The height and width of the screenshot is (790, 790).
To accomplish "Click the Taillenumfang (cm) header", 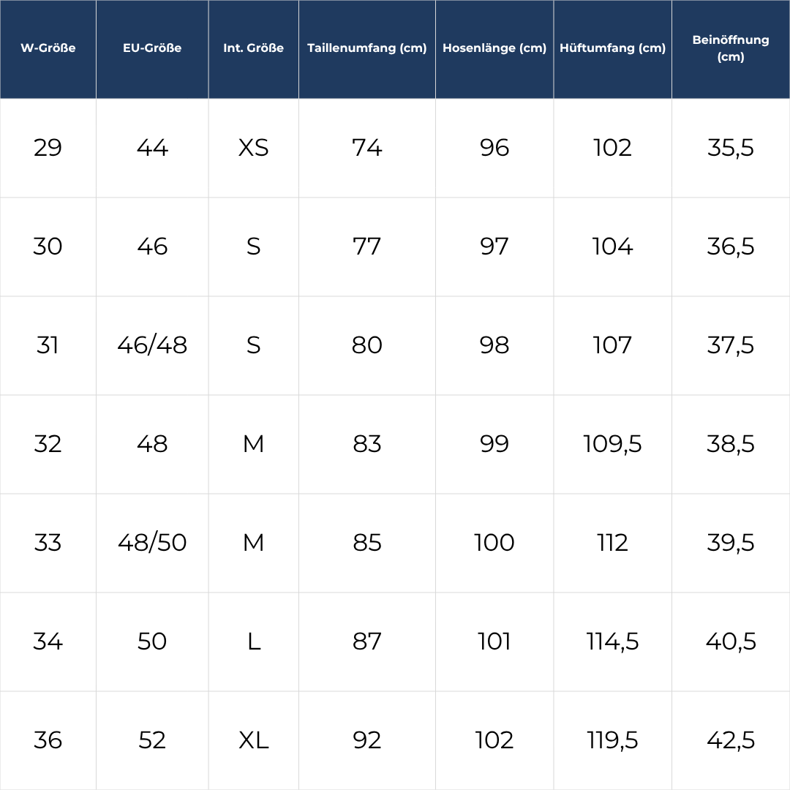I will [x=366, y=48].
